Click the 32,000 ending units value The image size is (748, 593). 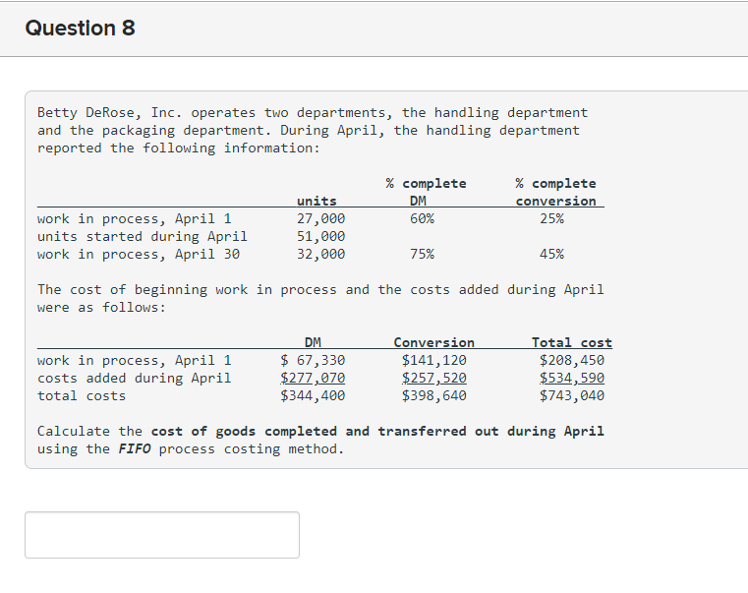coord(321,254)
